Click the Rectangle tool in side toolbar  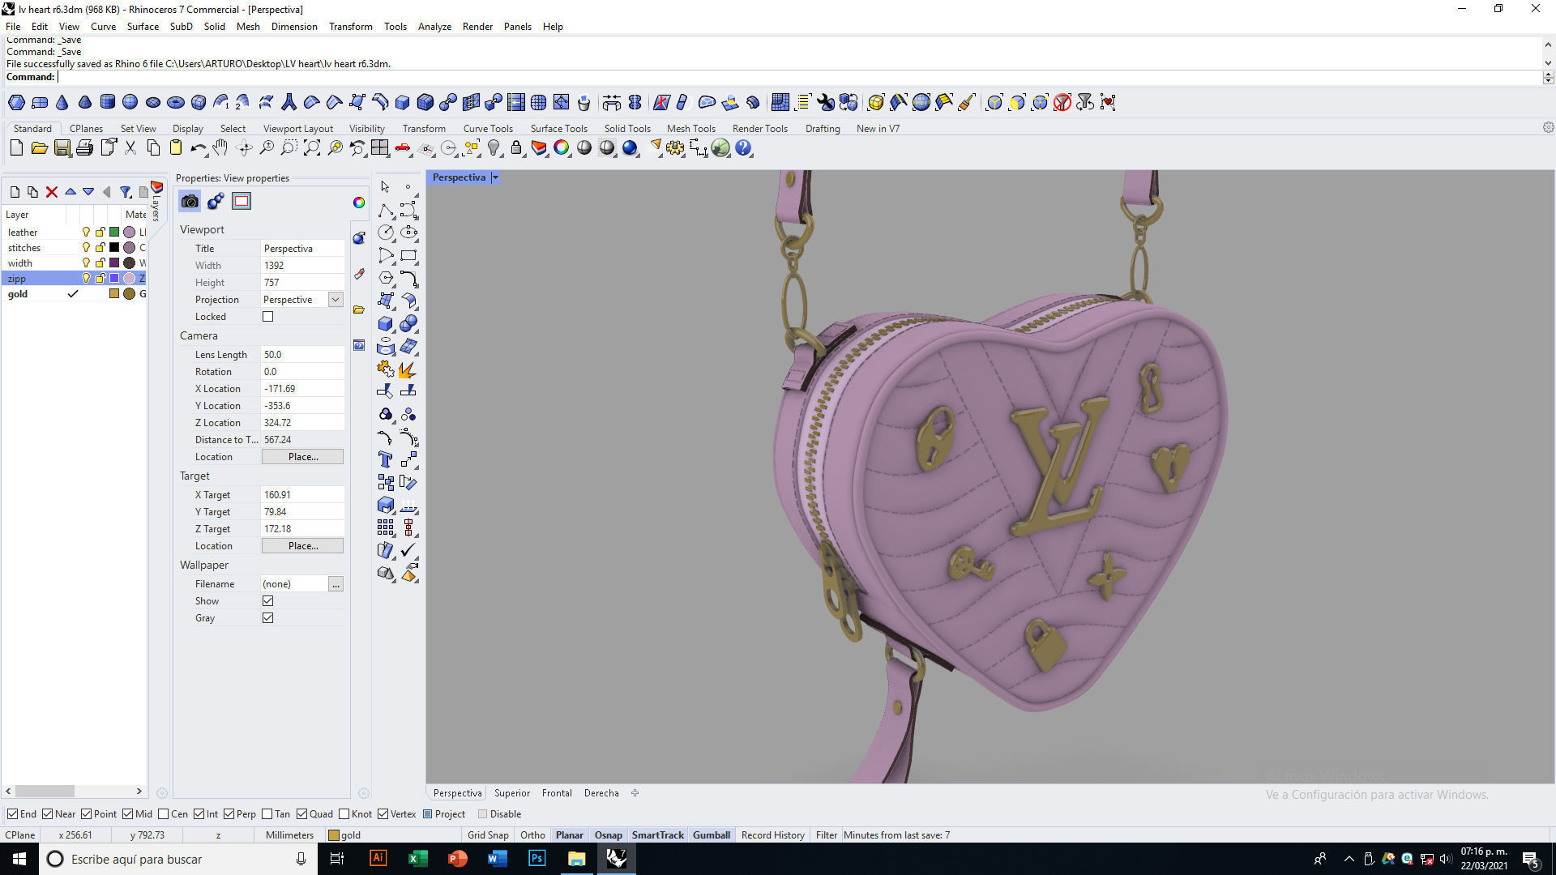pos(408,256)
